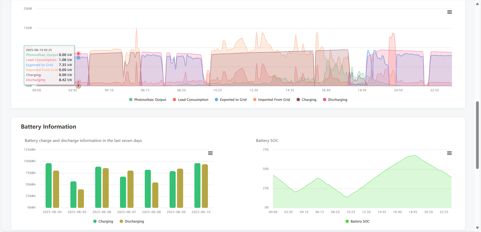Hide Discharging bars in seven-day chart legend
Image resolution: width=481 pixels, height=232 pixels.
tap(132, 221)
